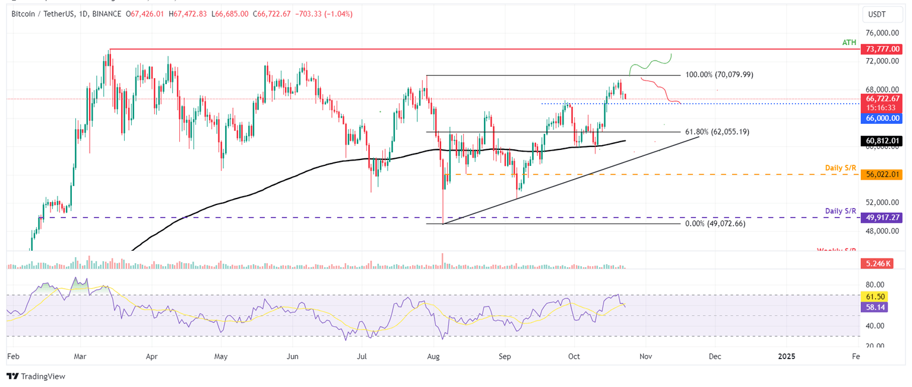Click the purple Daily S/R label 49,917.27

(881, 218)
